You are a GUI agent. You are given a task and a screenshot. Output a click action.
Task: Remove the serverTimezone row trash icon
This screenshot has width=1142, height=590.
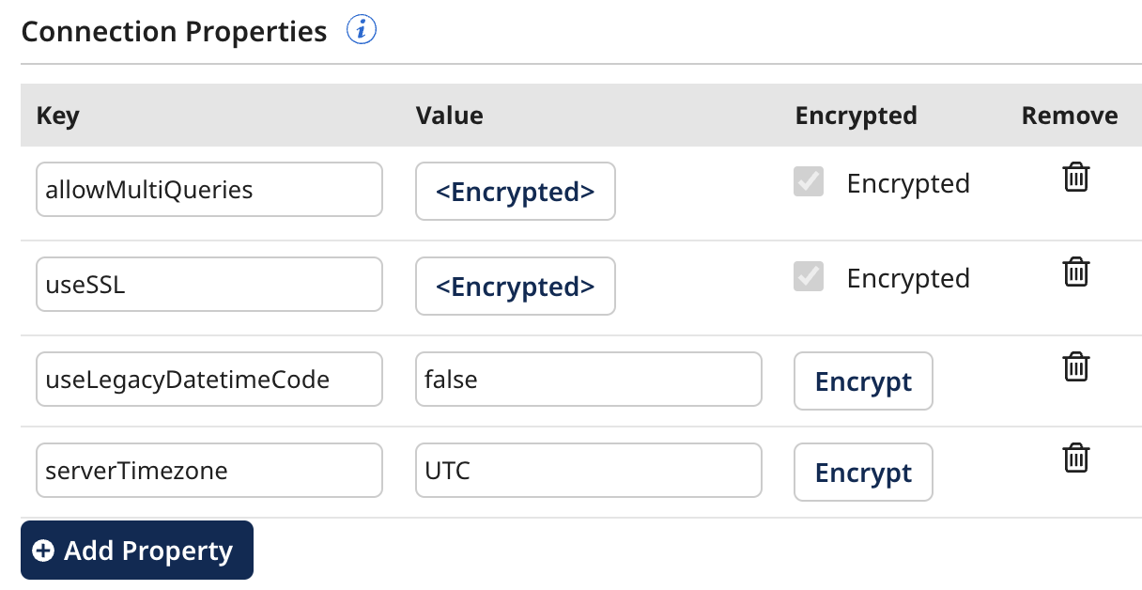point(1075,458)
